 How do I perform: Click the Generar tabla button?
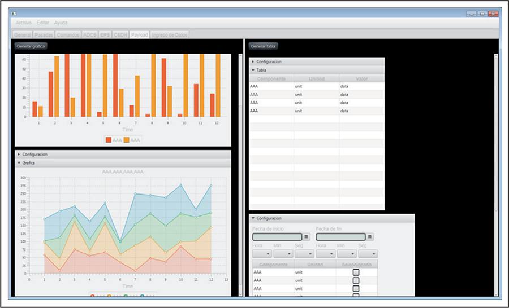click(x=264, y=46)
